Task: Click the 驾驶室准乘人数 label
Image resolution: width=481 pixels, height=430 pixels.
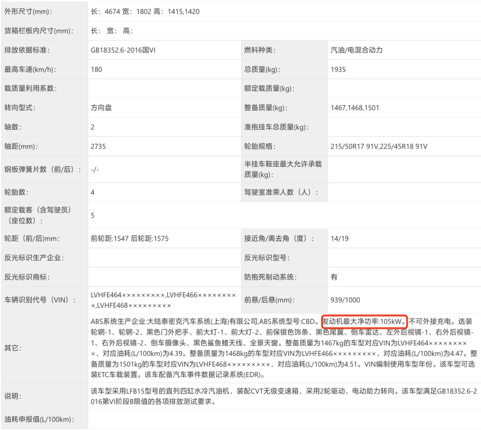Action: point(281,193)
